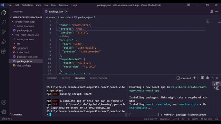Open editor more actions ellipsis
The image size is (221, 124).
217,11
